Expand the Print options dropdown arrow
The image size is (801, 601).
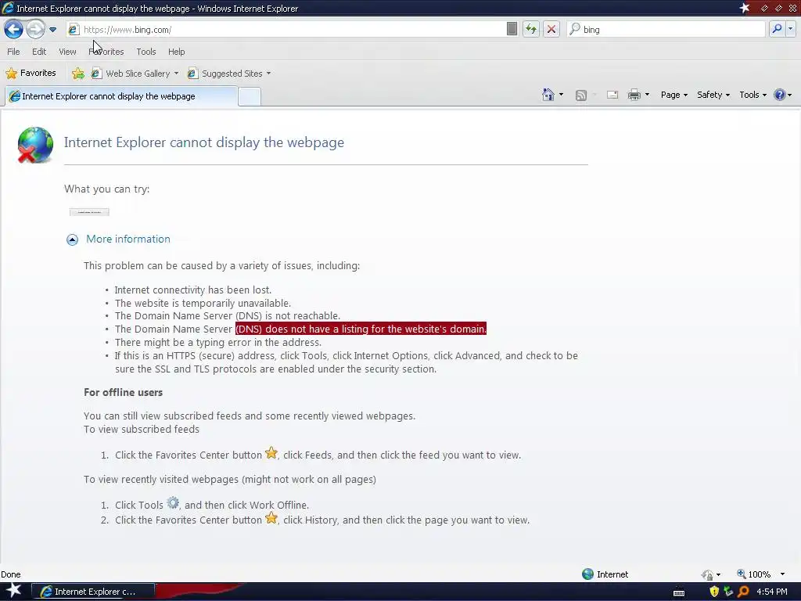coord(647,95)
